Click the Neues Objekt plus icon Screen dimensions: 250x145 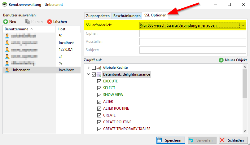point(221,60)
